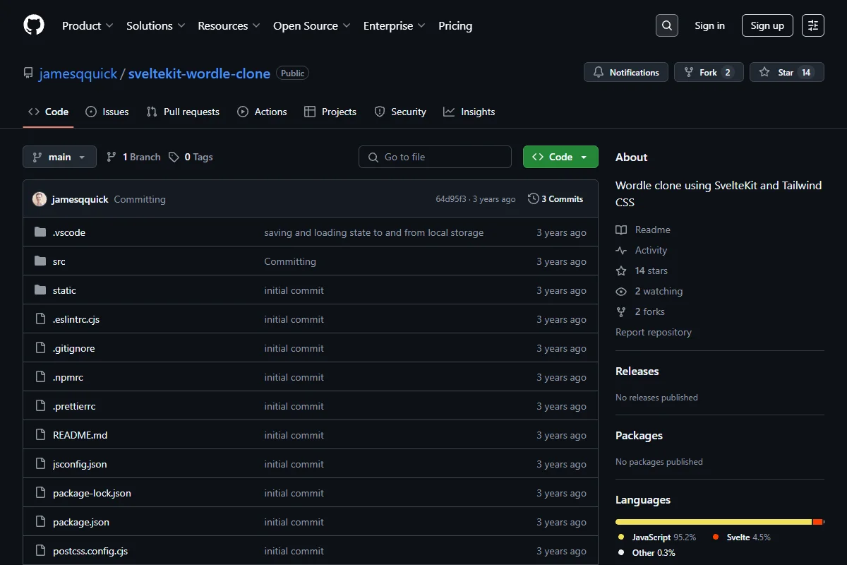Screen dimensions: 847x565
Task: Click the jamesqquick avatar thumbnail
Action: click(x=40, y=199)
